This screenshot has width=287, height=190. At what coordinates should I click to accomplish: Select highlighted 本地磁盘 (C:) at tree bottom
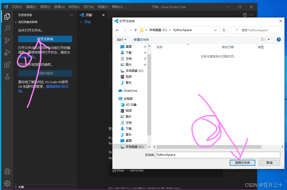click(130, 146)
